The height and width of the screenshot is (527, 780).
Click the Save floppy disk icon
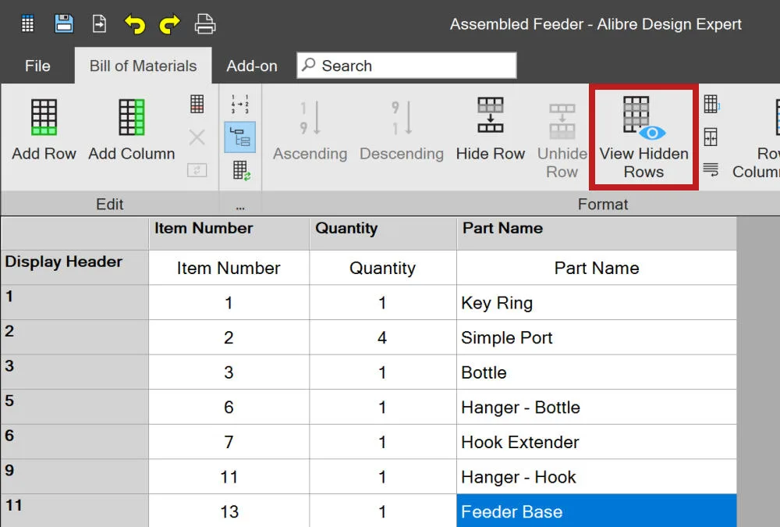(64, 23)
